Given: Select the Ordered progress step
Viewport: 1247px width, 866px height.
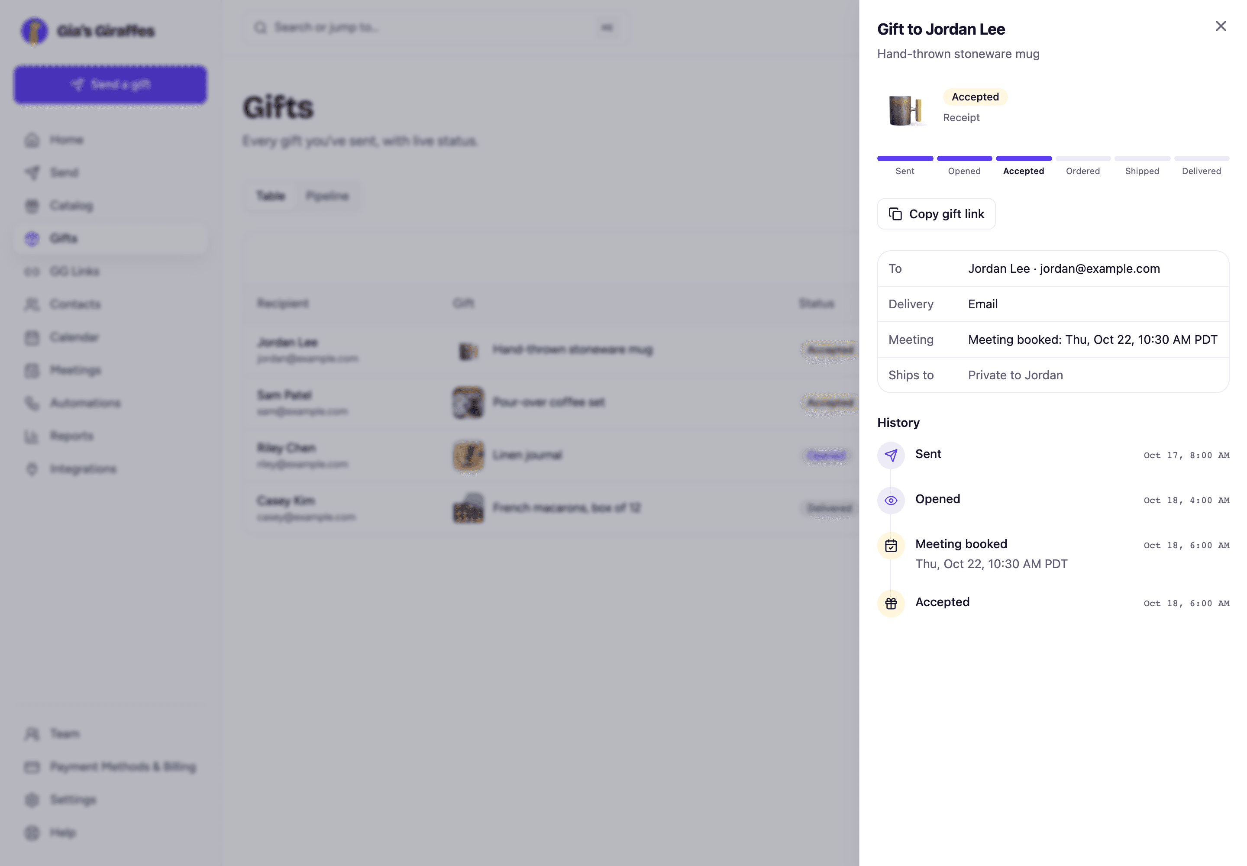Looking at the screenshot, I should [x=1082, y=165].
